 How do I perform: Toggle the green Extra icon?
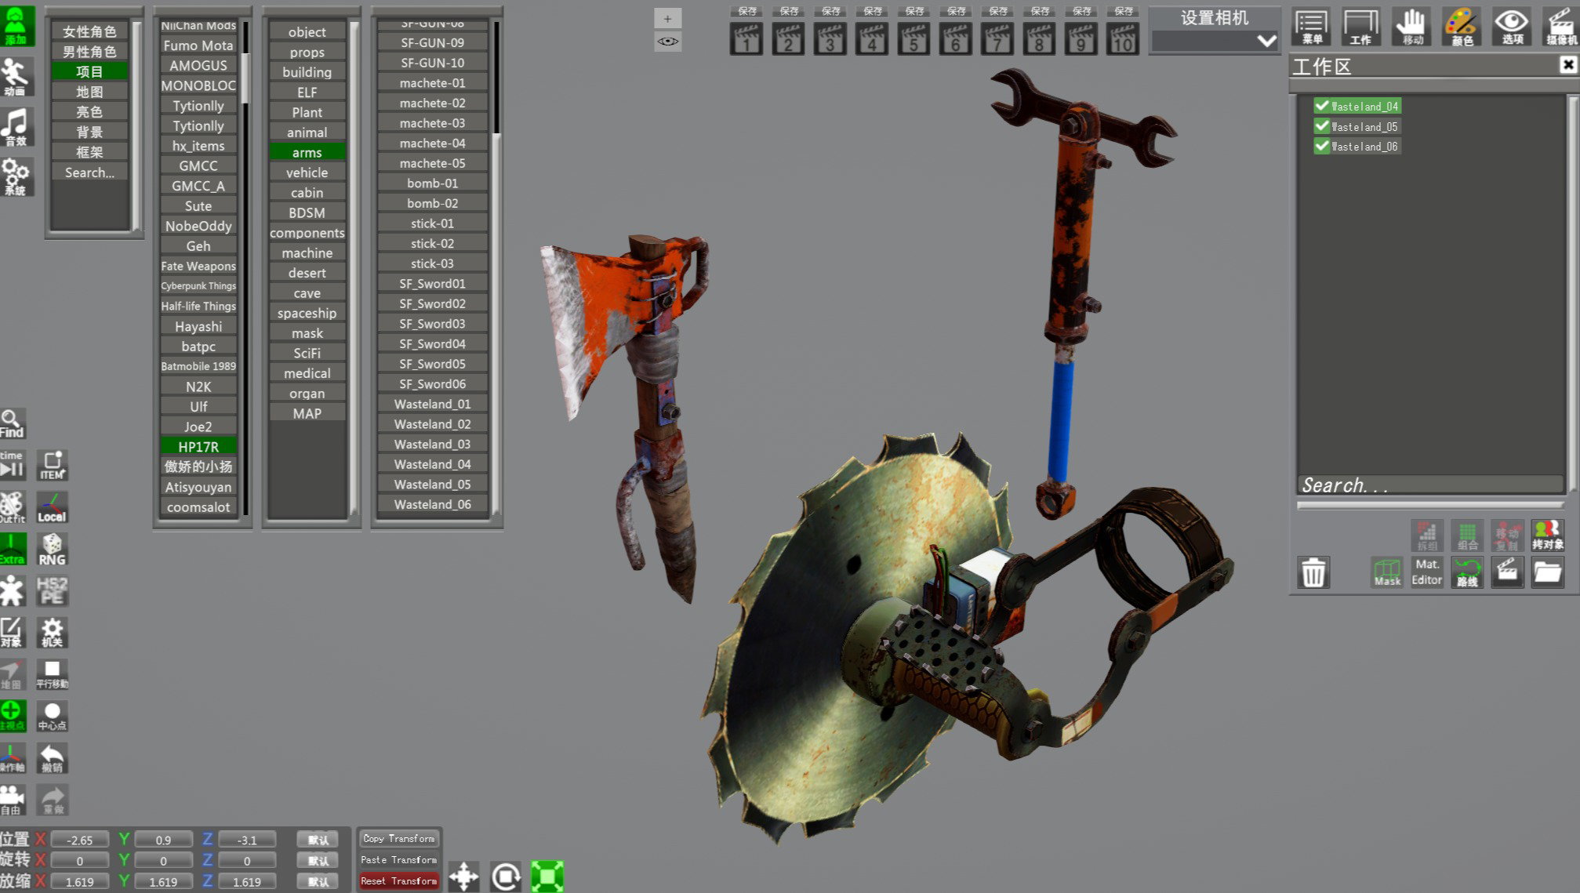(x=13, y=549)
